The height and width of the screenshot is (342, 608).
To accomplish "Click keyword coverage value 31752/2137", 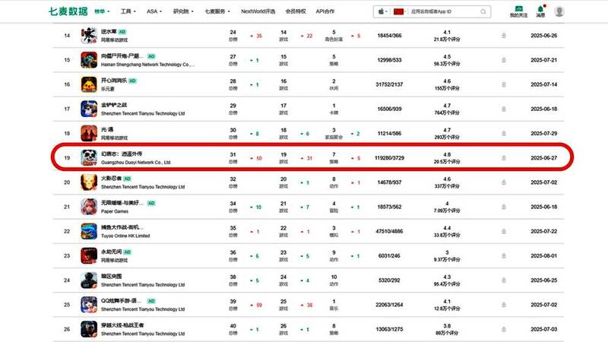I will (x=389, y=84).
